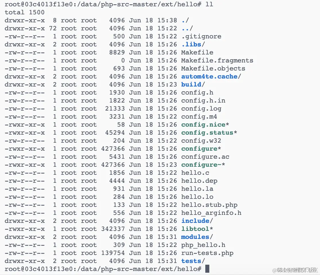Click the hello.lo file name

point(197,197)
